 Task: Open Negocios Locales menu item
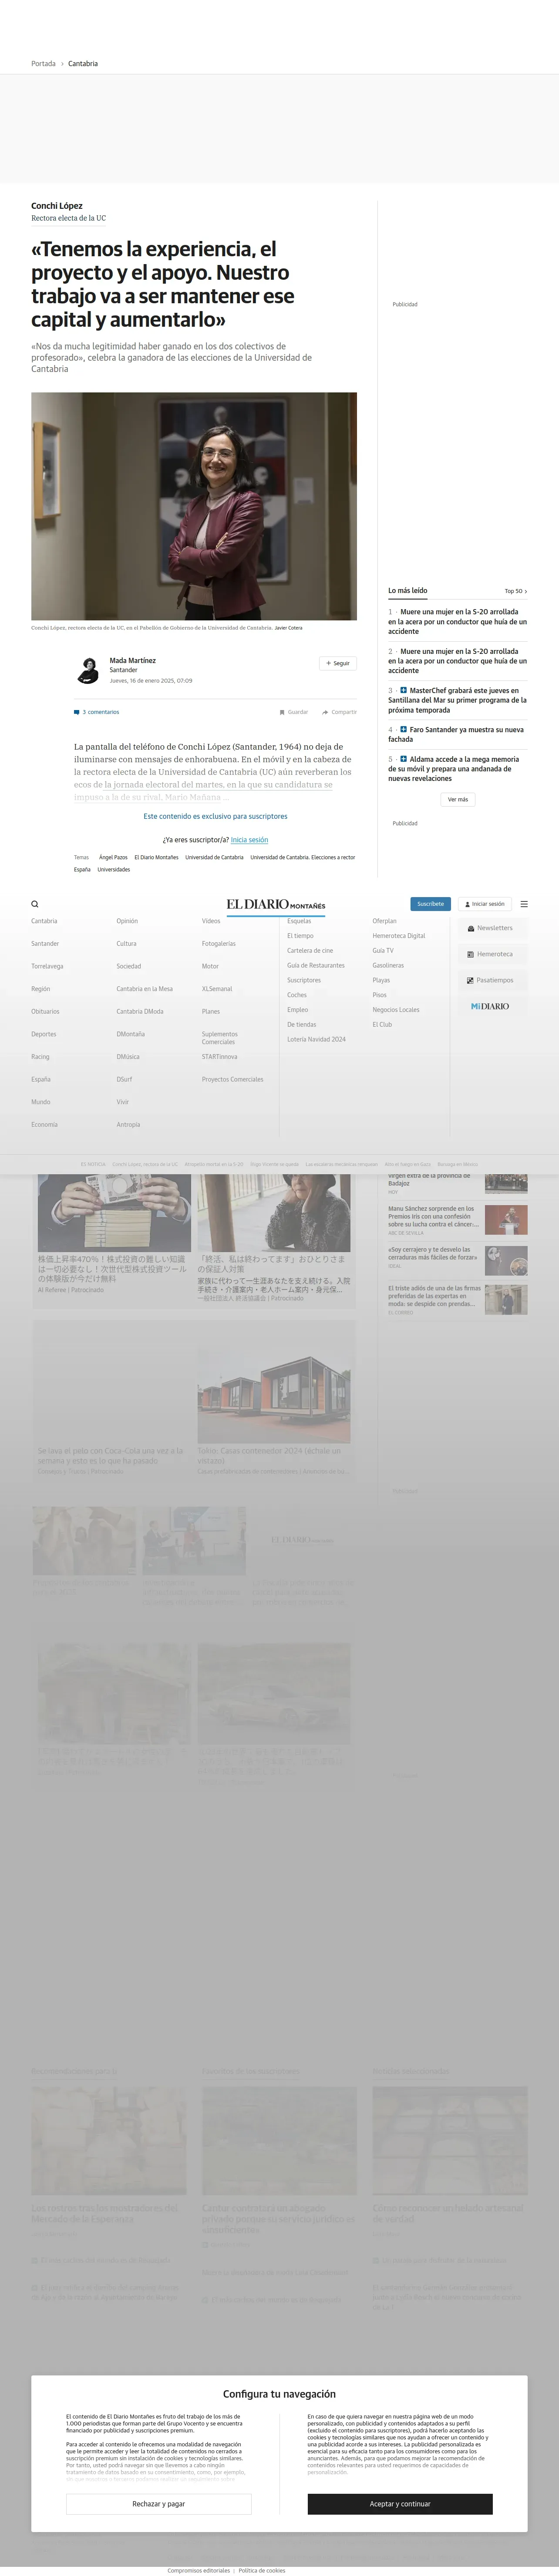click(x=396, y=1010)
